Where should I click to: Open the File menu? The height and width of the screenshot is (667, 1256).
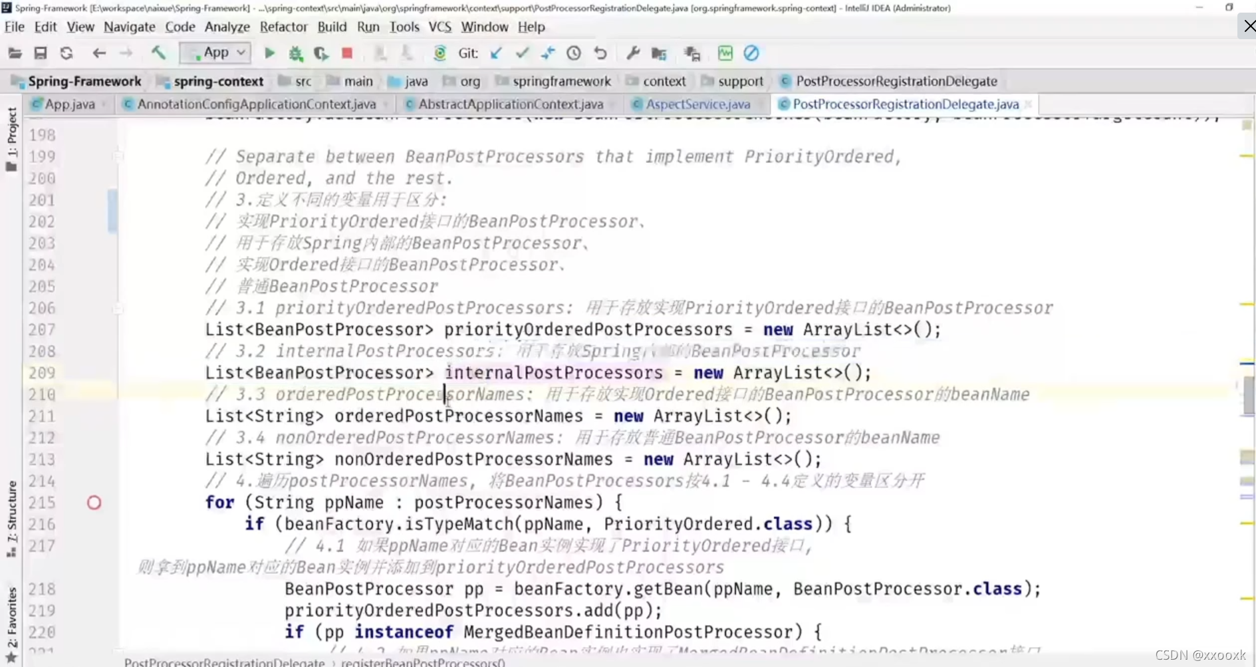point(14,27)
